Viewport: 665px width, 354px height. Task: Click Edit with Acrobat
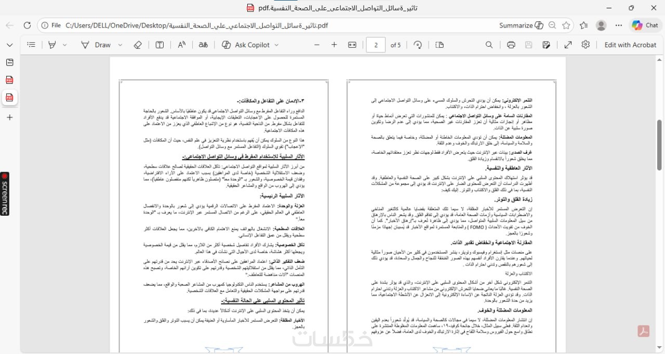pos(630,45)
